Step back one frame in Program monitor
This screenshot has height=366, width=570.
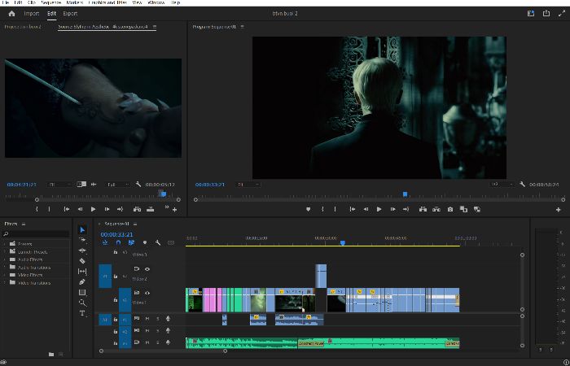(366, 209)
